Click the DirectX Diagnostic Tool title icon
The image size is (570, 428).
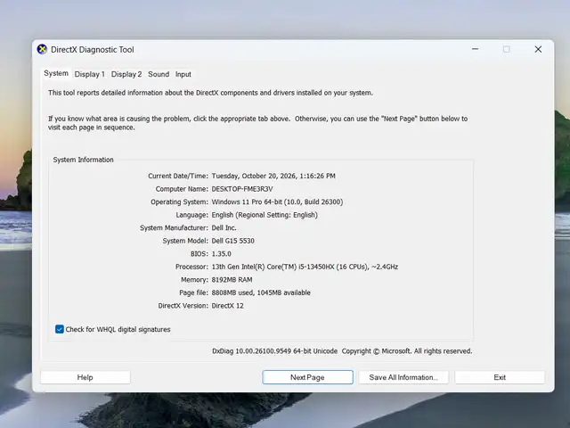(x=42, y=49)
